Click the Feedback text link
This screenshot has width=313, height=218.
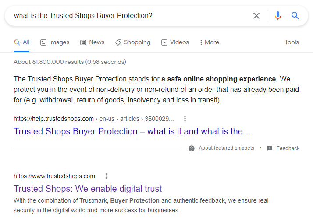[x=288, y=148]
